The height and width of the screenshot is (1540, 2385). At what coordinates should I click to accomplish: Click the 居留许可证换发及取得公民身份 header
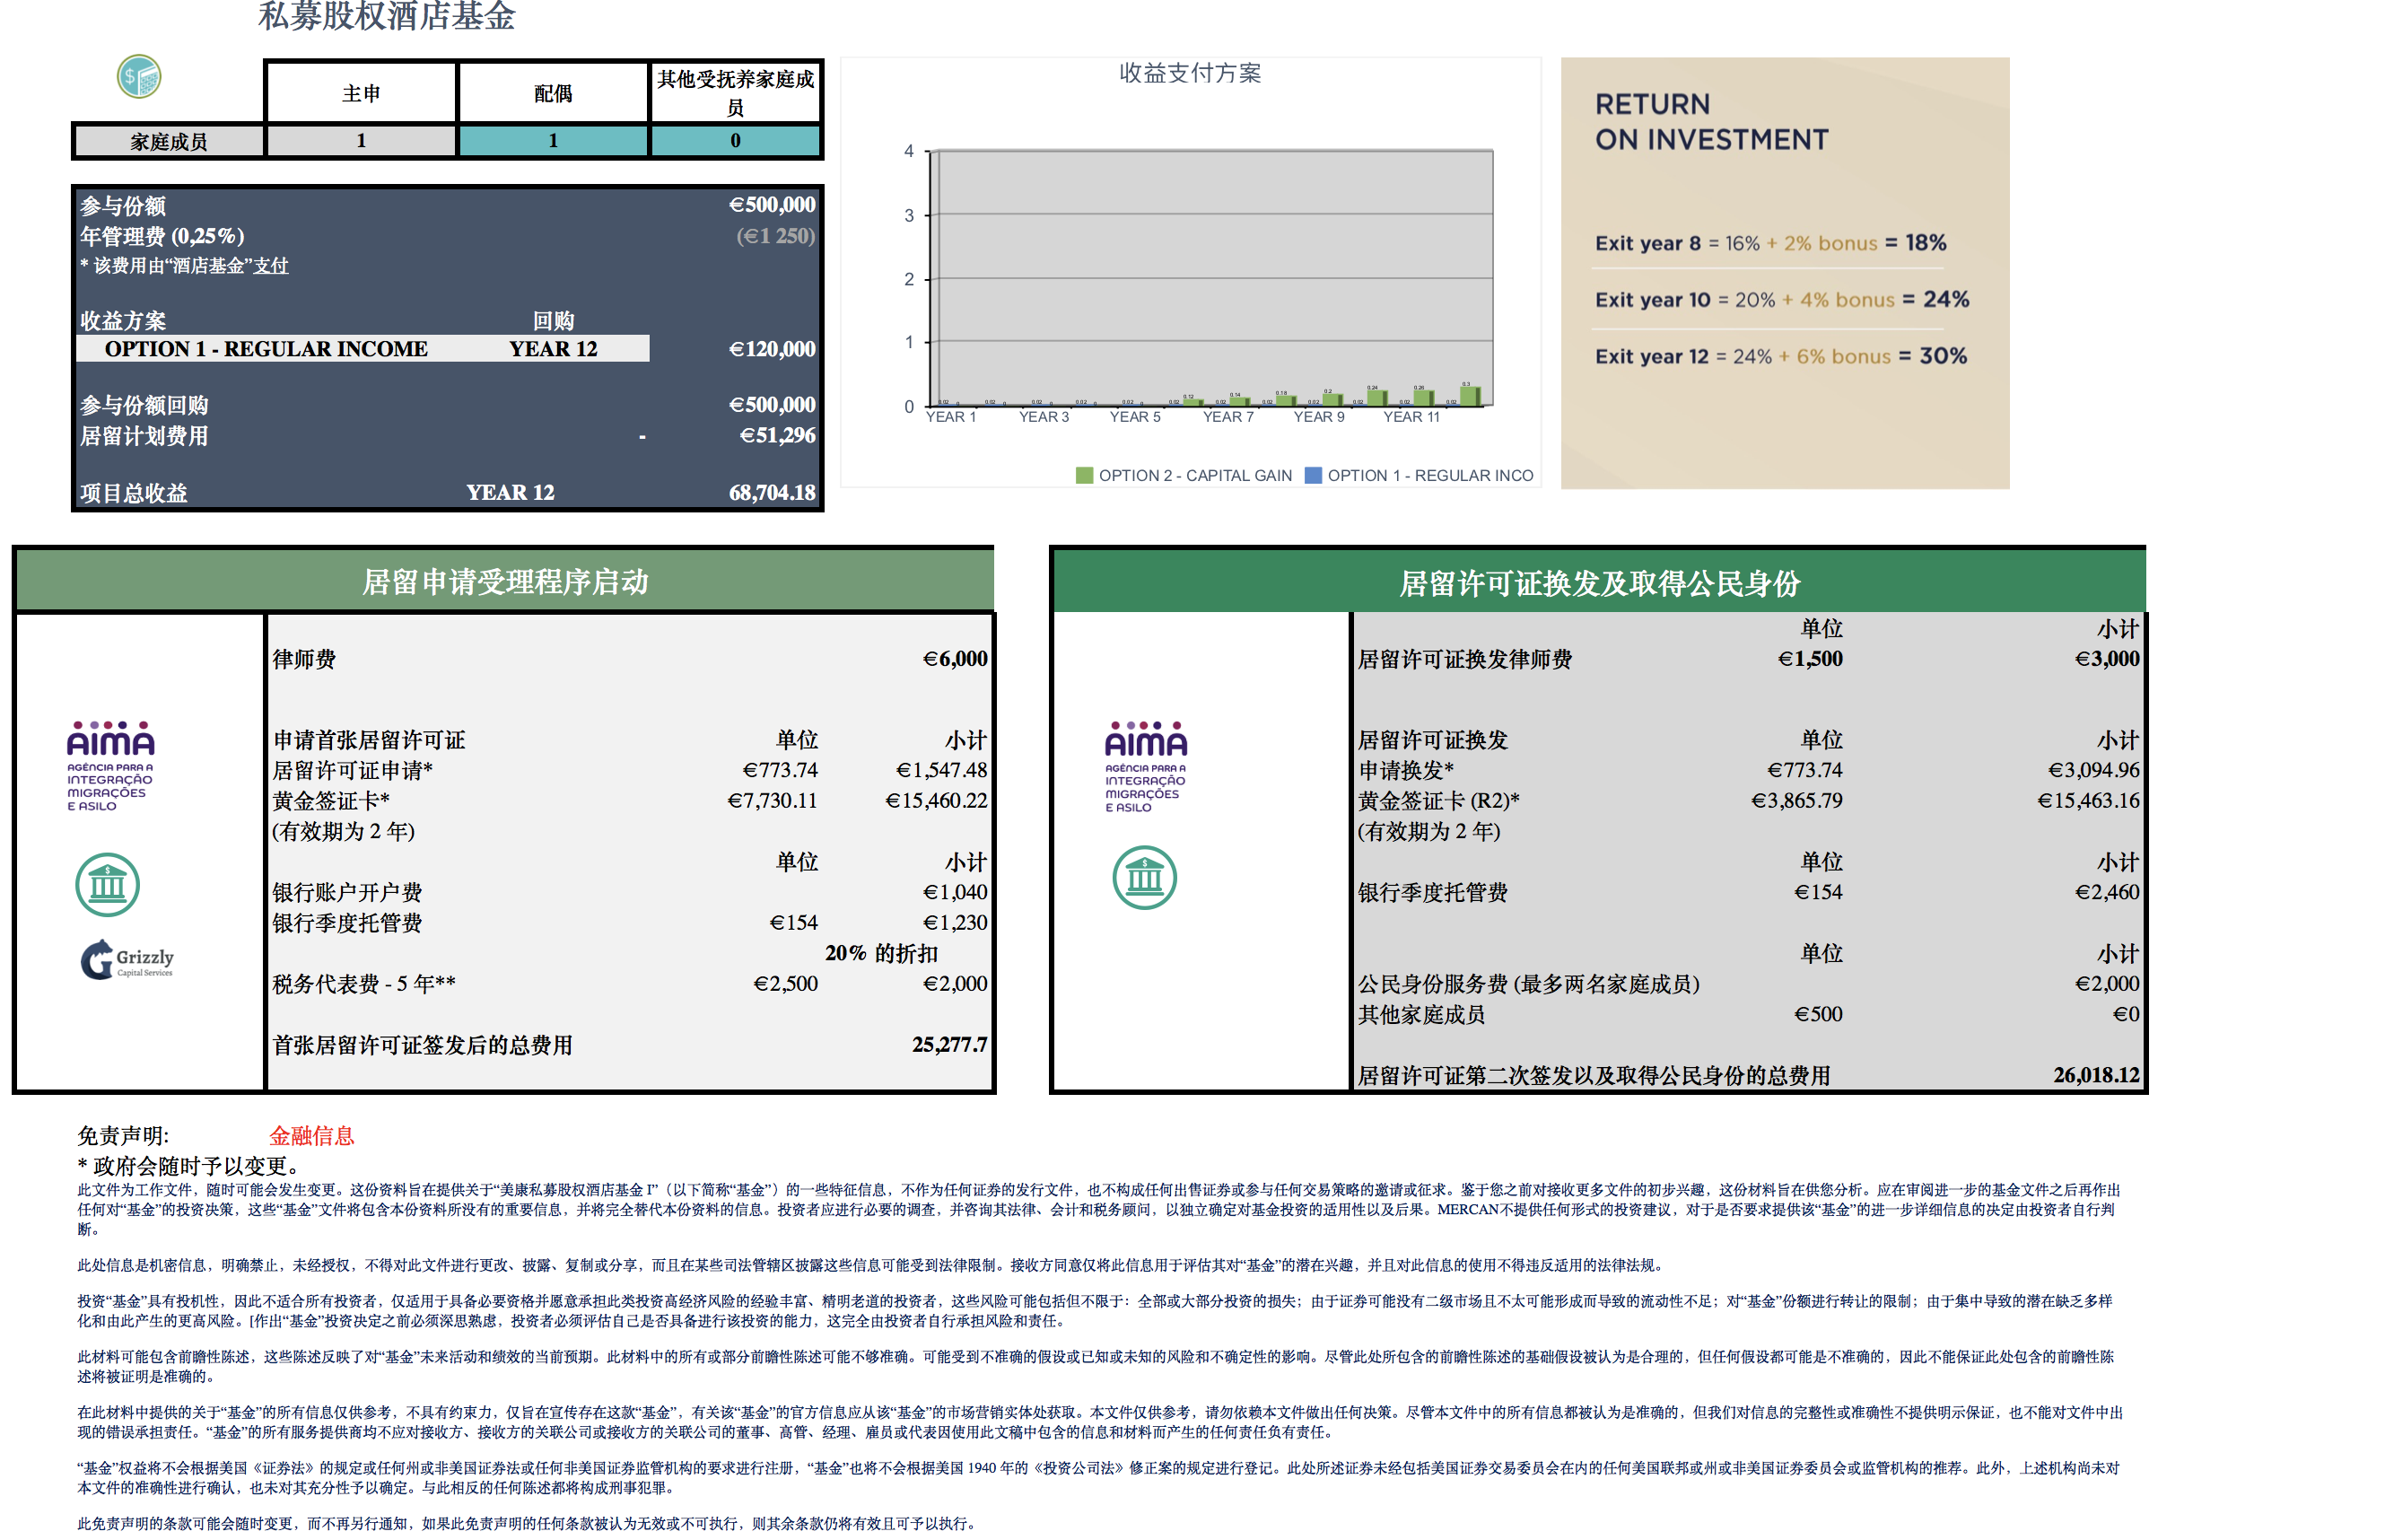(1599, 583)
